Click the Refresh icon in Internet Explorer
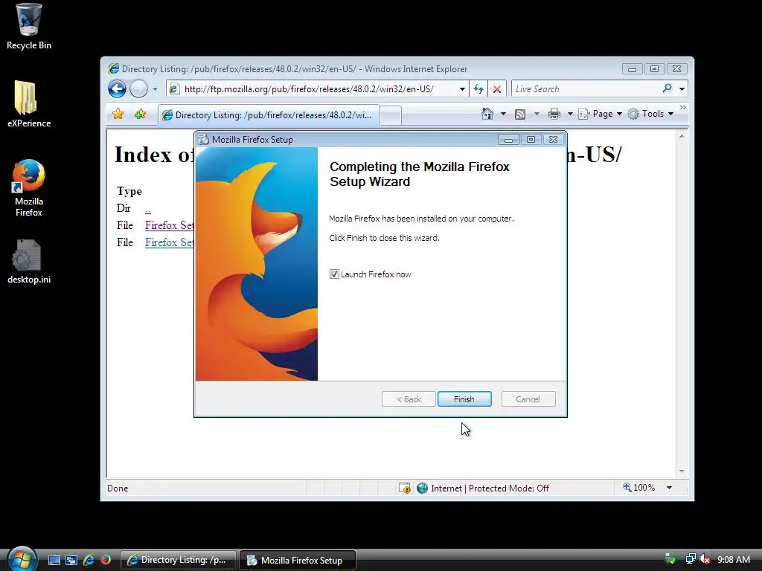The width and height of the screenshot is (762, 571). click(478, 89)
